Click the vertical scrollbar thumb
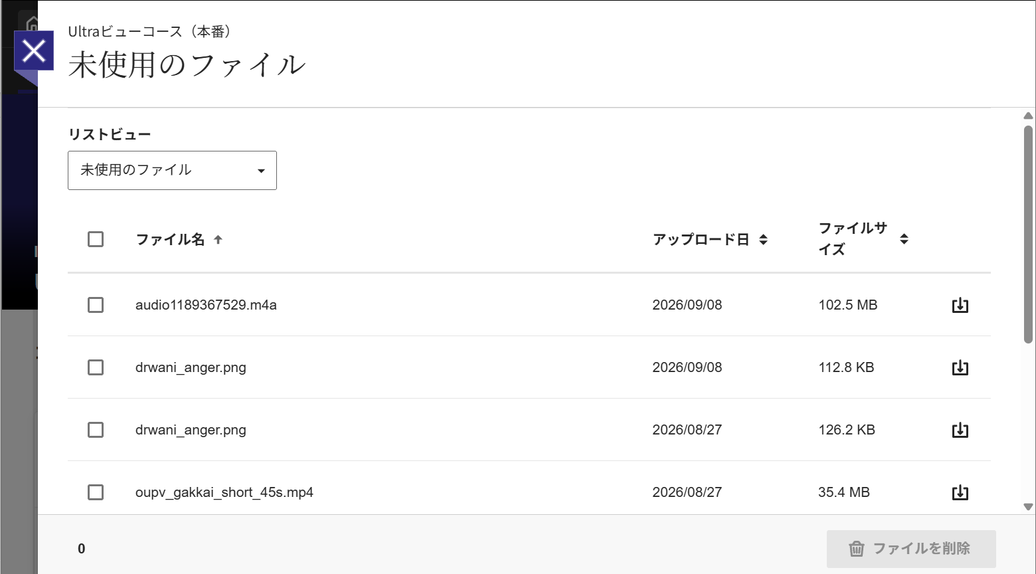This screenshot has width=1036, height=574. 1028,234
